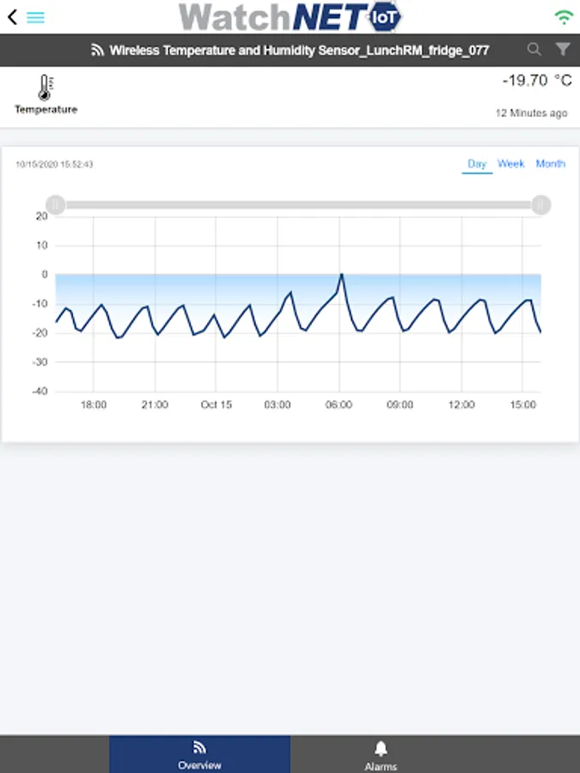Click the chart peak near 06:00
This screenshot has width=580, height=773.
pyautogui.click(x=341, y=276)
